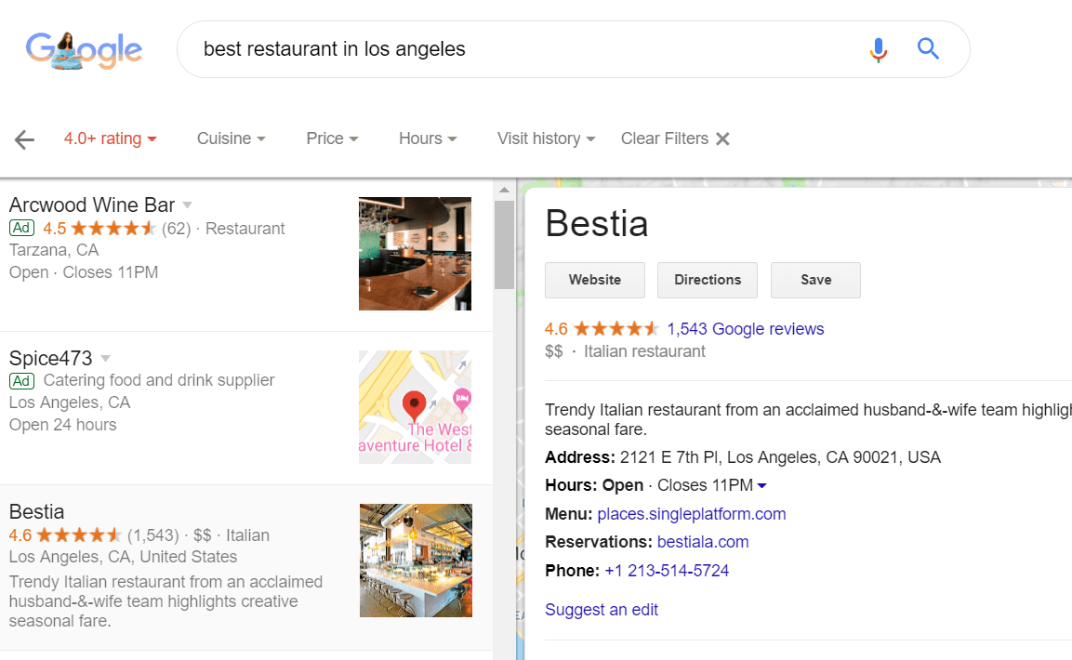Open the Hours filter dropdown
The width and height of the screenshot is (1072, 660).
point(428,139)
